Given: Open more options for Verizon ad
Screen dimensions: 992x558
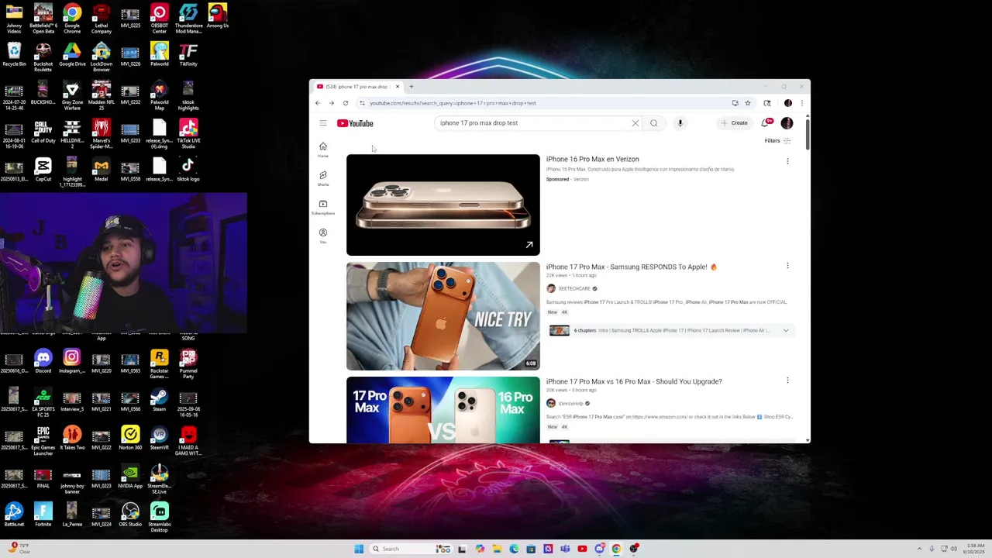Looking at the screenshot, I should [787, 161].
